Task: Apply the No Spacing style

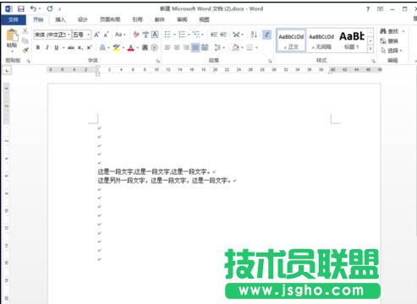Action: point(321,41)
